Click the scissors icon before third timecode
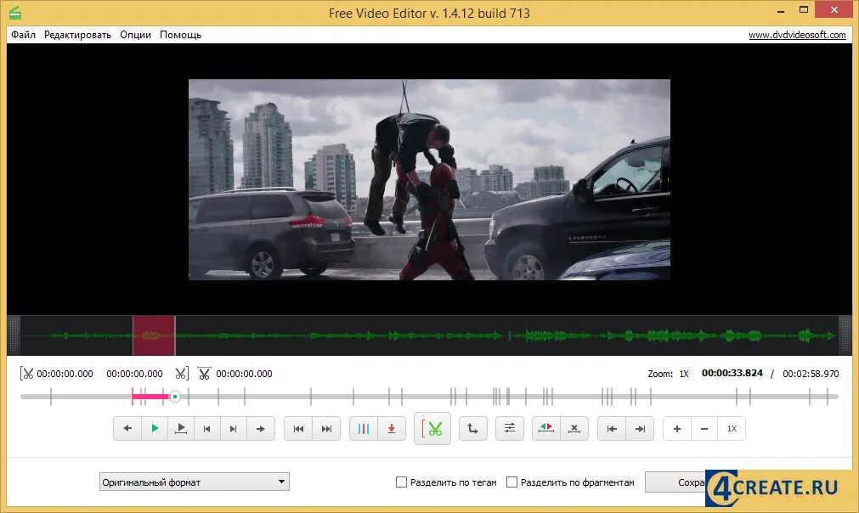 (x=204, y=374)
